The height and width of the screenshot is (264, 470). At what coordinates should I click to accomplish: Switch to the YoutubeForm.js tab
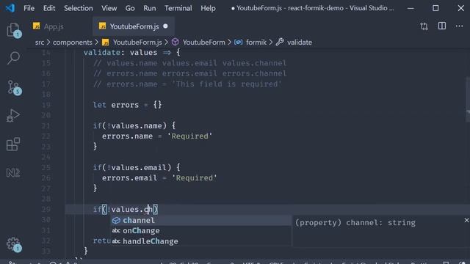pyautogui.click(x=134, y=26)
